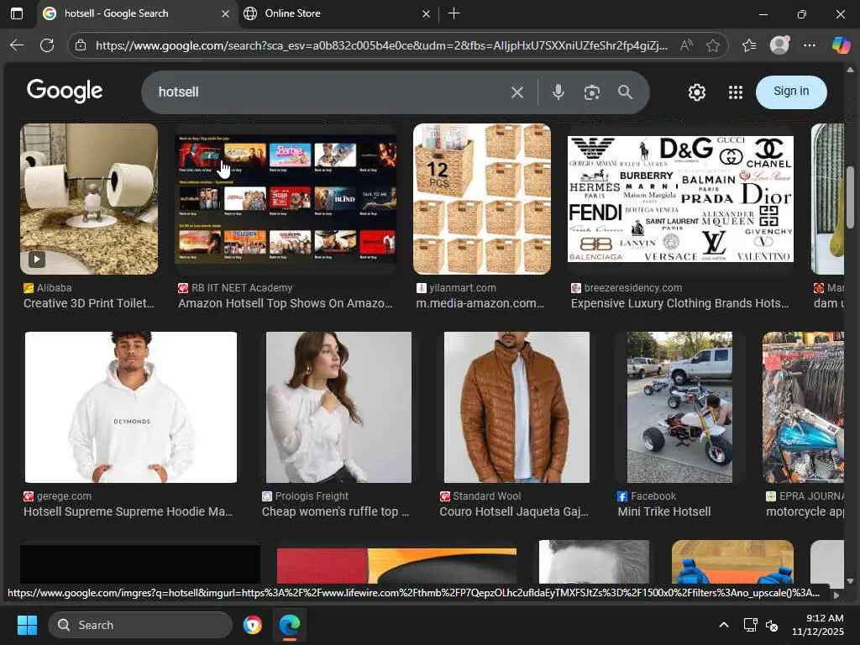Image resolution: width=860 pixels, height=645 pixels.
Task: Open the Amazon top shows thumbnail
Action: (x=286, y=198)
